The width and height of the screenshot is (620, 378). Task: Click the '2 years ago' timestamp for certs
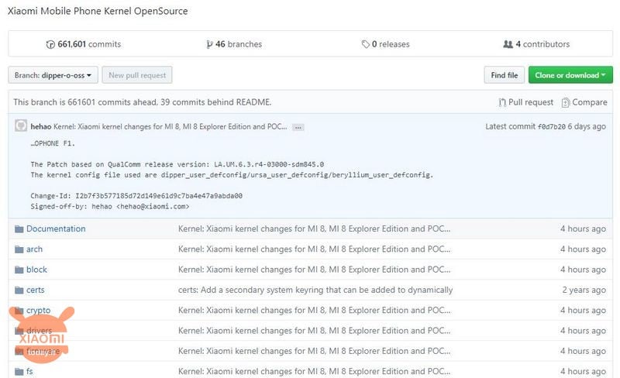584,290
